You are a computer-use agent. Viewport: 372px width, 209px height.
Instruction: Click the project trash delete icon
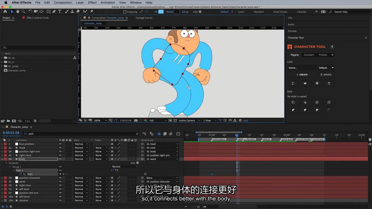pos(35,121)
